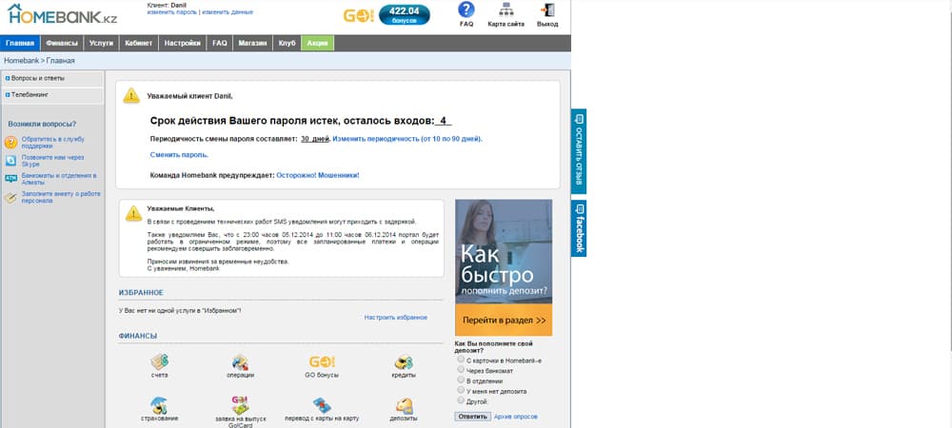Click the exit door icon
Viewport: 952px width, 428px height.
point(547,10)
